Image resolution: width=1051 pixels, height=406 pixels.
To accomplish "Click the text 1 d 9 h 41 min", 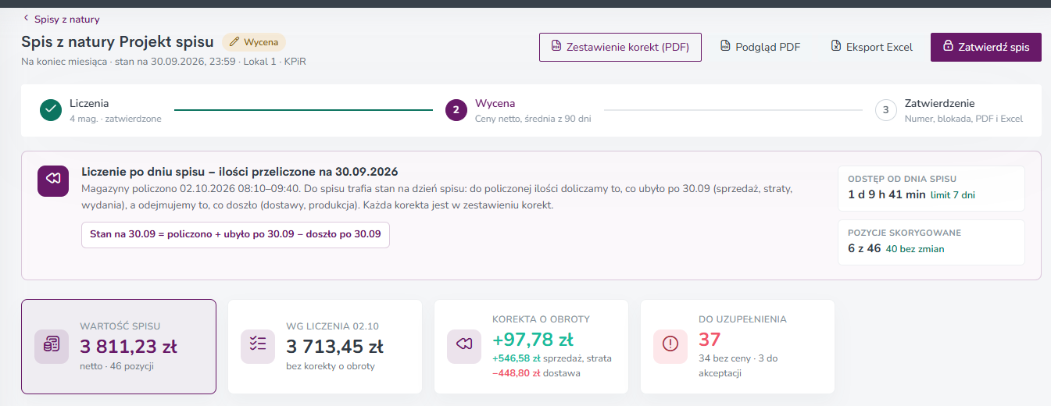I will (887, 194).
